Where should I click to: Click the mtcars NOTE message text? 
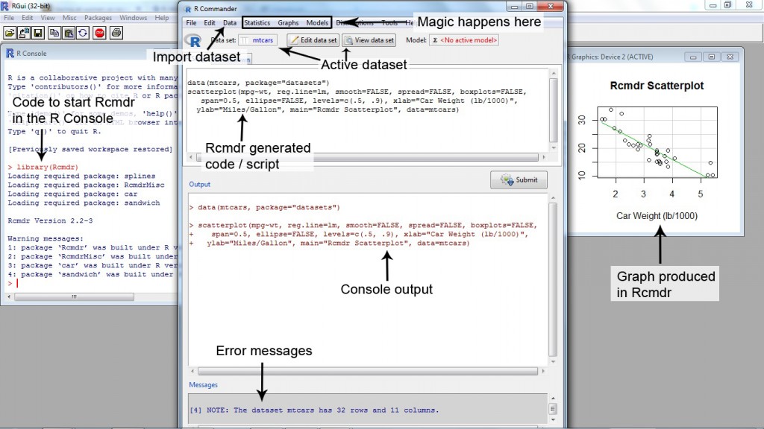pyautogui.click(x=314, y=410)
